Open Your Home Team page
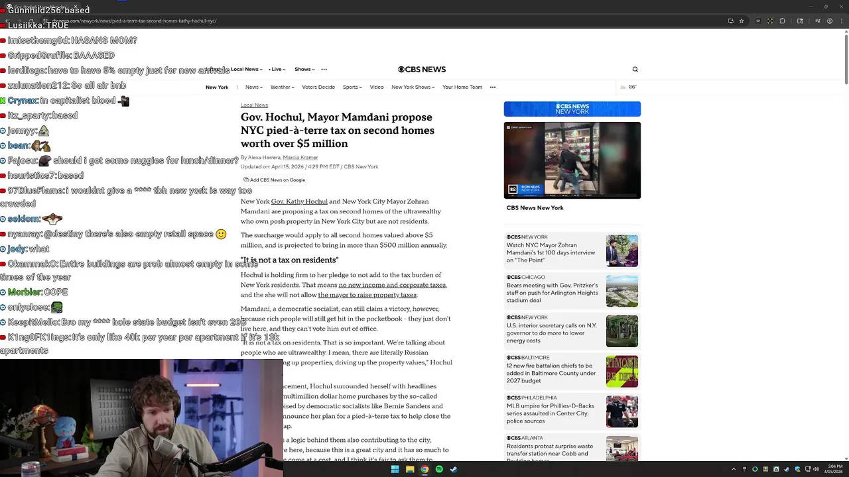 (x=462, y=87)
